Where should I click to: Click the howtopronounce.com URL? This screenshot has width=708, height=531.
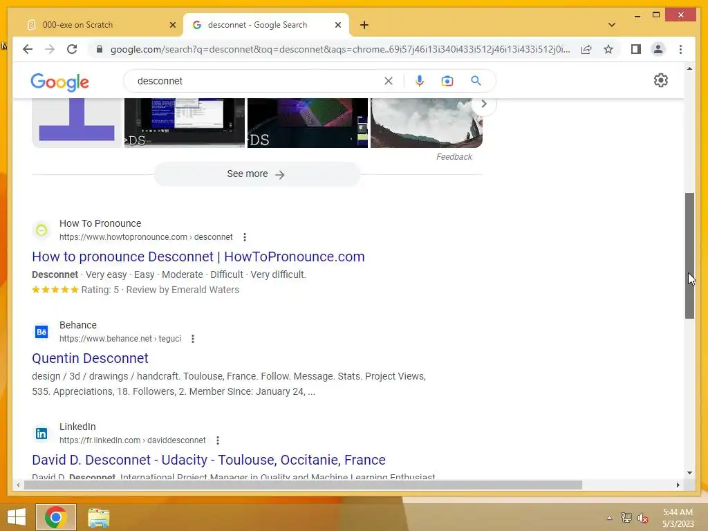pyautogui.click(x=146, y=237)
